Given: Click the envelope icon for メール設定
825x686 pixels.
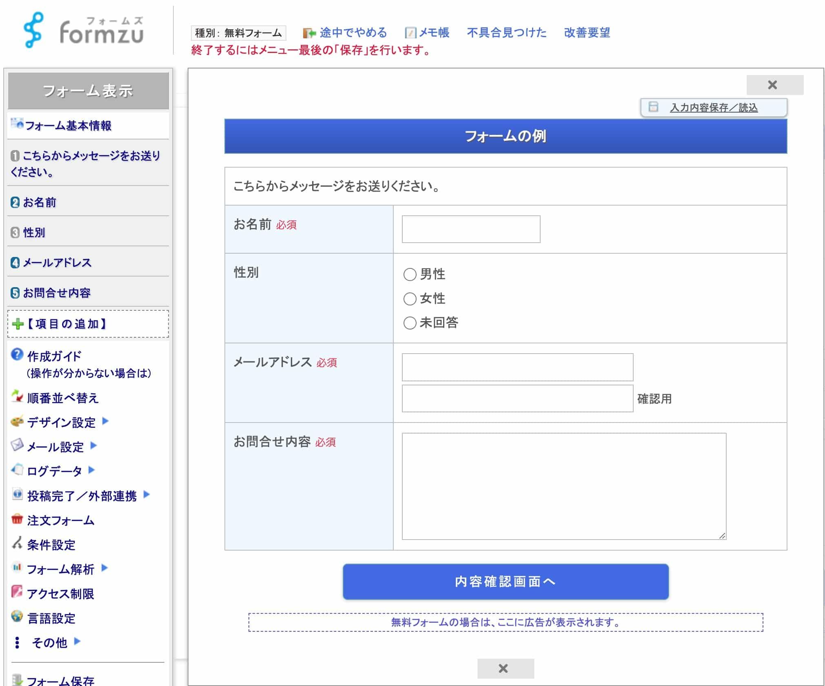Looking at the screenshot, I should coord(17,445).
